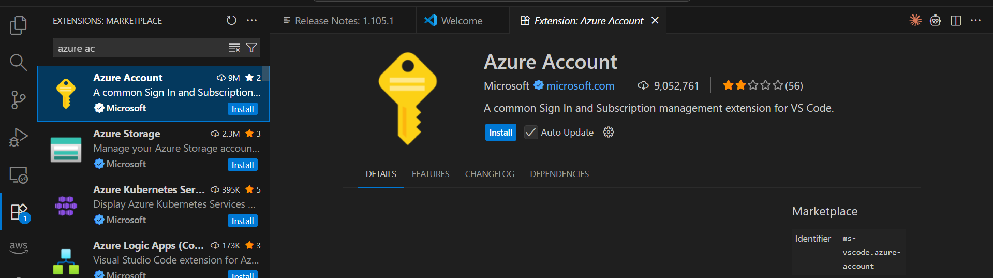
Task: Open Remote Explorer icon
Action: pos(18,175)
